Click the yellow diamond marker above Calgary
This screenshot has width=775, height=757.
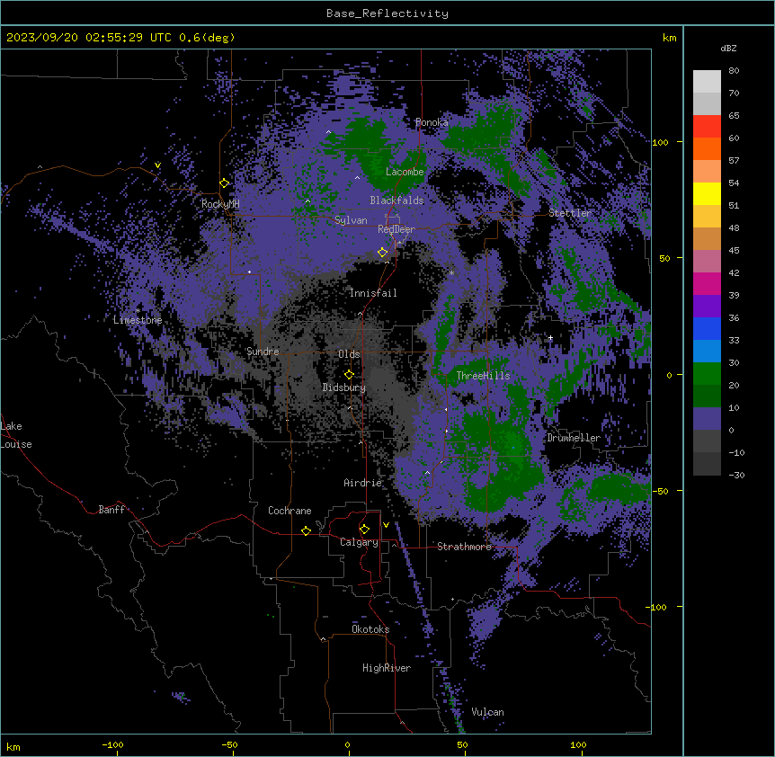pyautogui.click(x=365, y=530)
